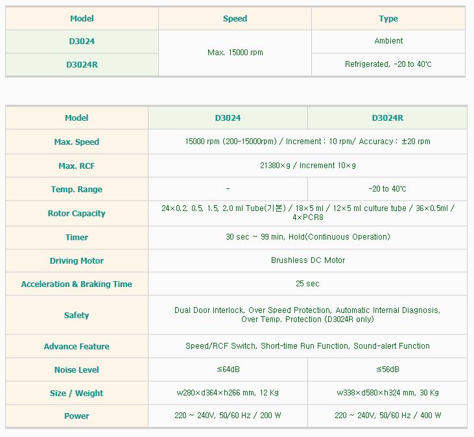Select the 'Brushless DC Motor' cell
The width and height of the screenshot is (474, 437).
307,260
